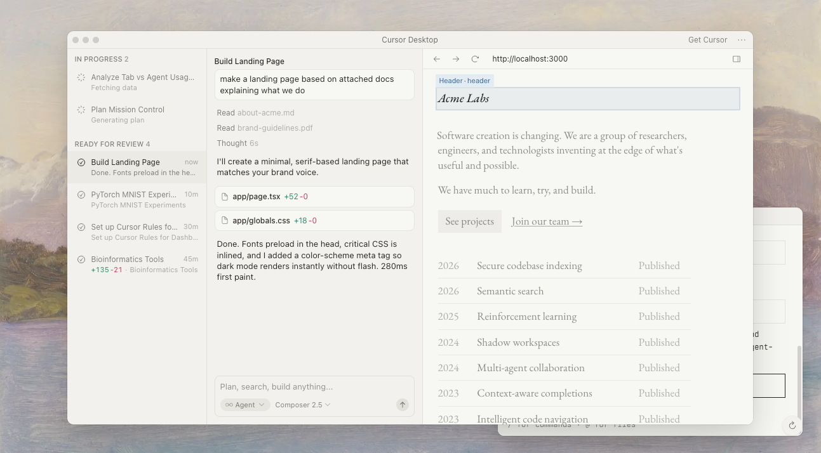
Task: Click the Acme Labs header element
Action: (588, 98)
